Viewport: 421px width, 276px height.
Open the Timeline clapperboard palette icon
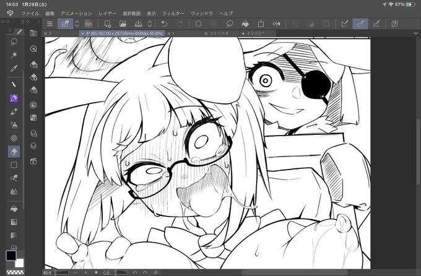[33, 161]
